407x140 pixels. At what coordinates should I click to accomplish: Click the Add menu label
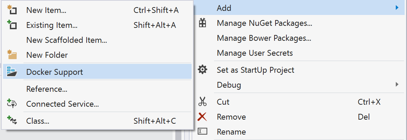(224, 8)
